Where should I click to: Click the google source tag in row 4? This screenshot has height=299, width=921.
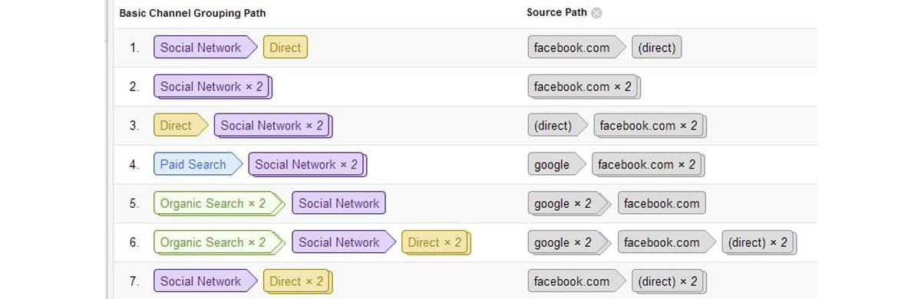(556, 165)
